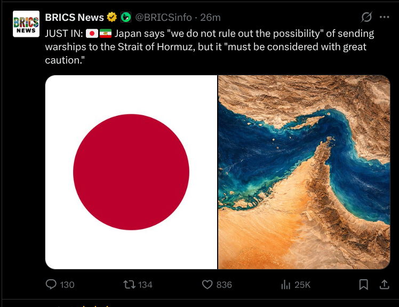Open the Japan flag image
The height and width of the screenshot is (307, 399).
131,172
